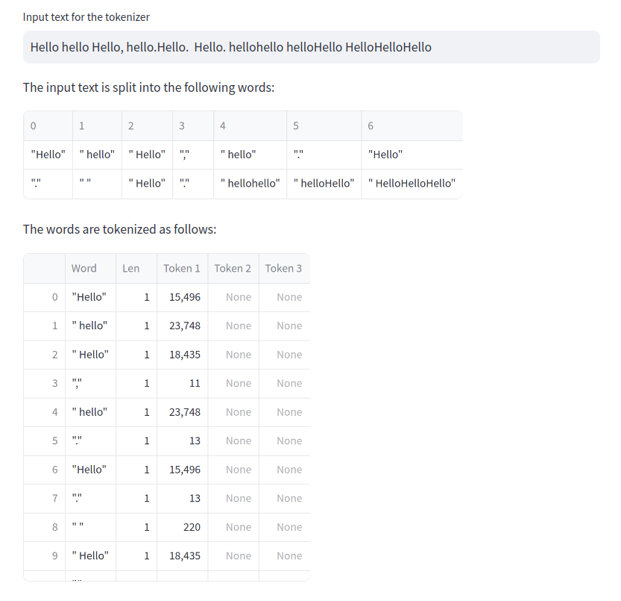Click the "Hello" Word cell in row 0
This screenshot has width=621, height=601.
pyautogui.click(x=89, y=297)
